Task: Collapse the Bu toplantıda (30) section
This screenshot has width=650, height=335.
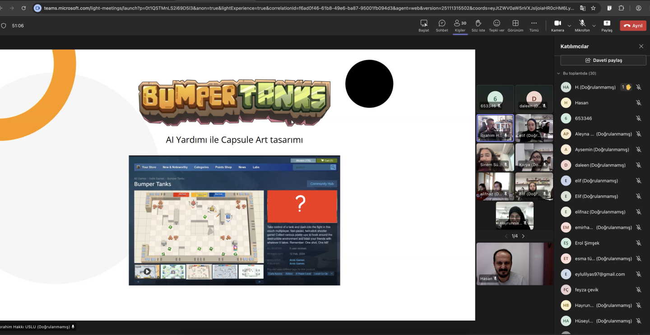Action: tap(559, 73)
